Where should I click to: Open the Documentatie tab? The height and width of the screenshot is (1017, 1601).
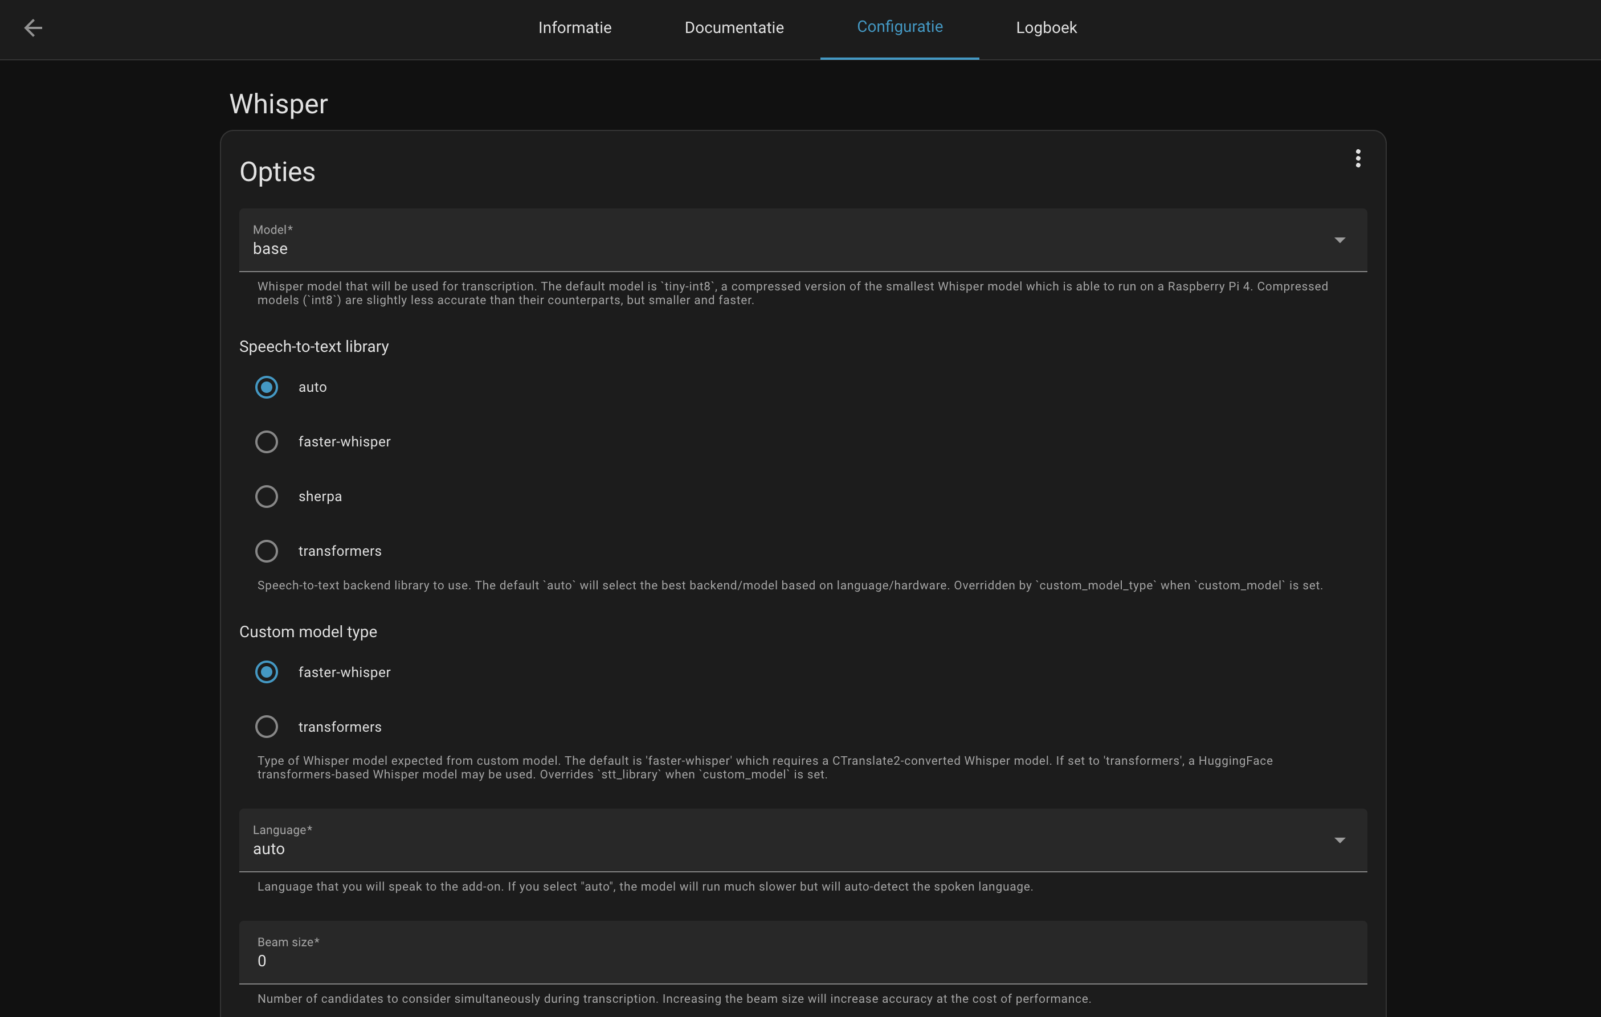coord(733,28)
